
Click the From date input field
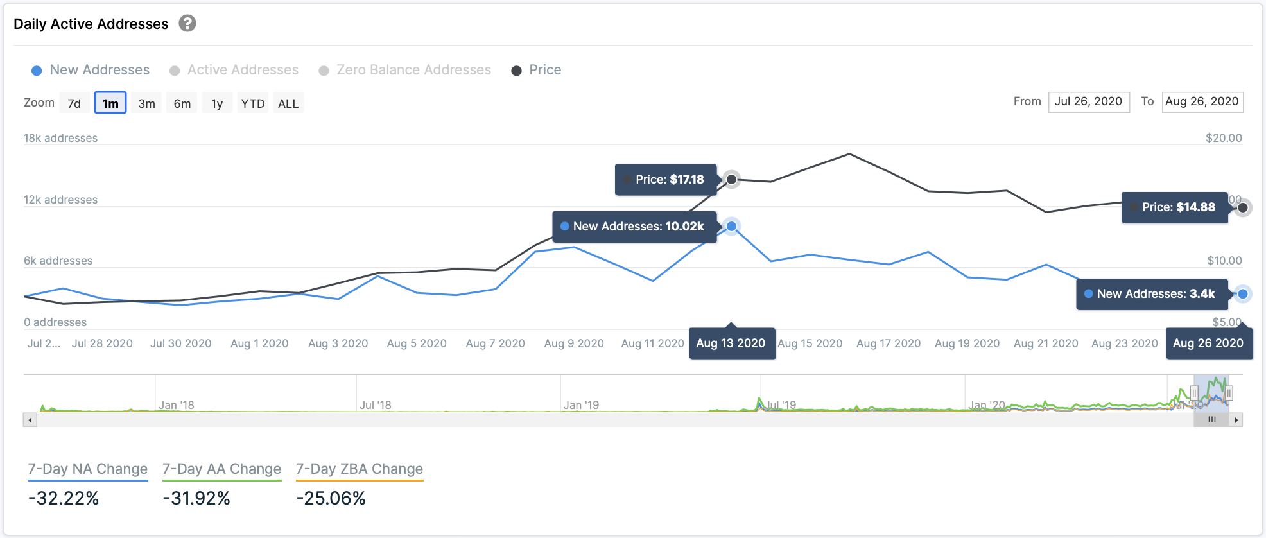[1088, 101]
